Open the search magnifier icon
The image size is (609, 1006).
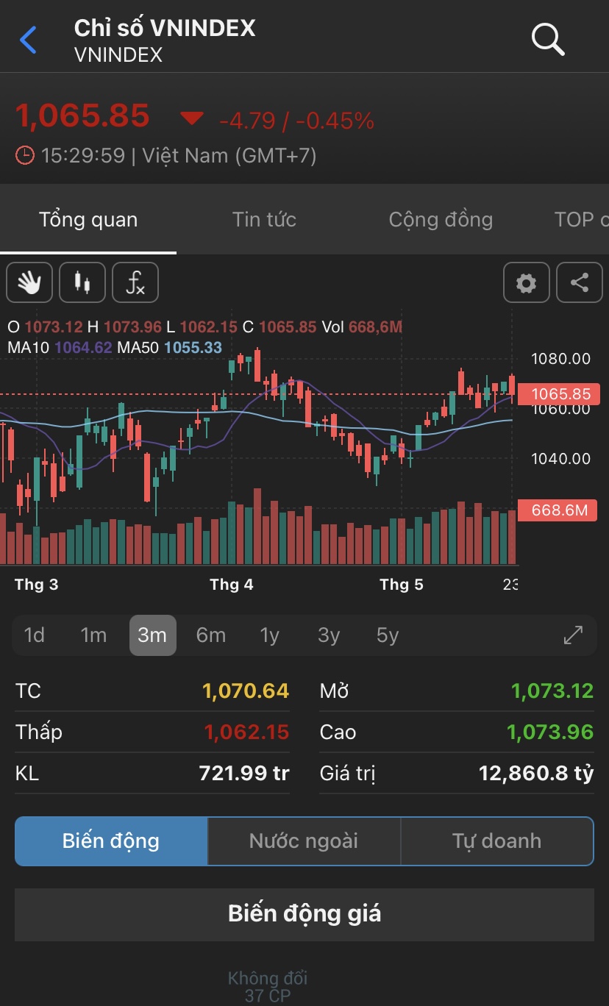pyautogui.click(x=548, y=40)
